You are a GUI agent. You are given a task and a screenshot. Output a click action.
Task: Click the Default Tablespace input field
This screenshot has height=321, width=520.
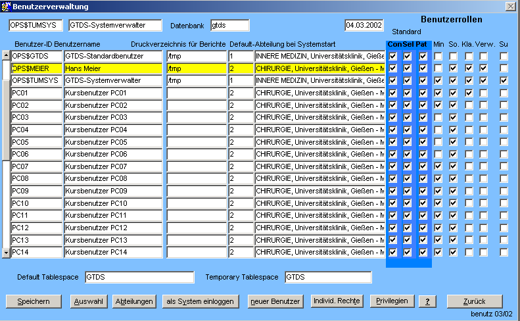tap(139, 277)
